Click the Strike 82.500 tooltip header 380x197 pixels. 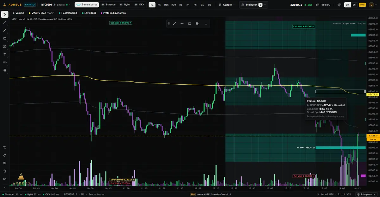(x=317, y=101)
